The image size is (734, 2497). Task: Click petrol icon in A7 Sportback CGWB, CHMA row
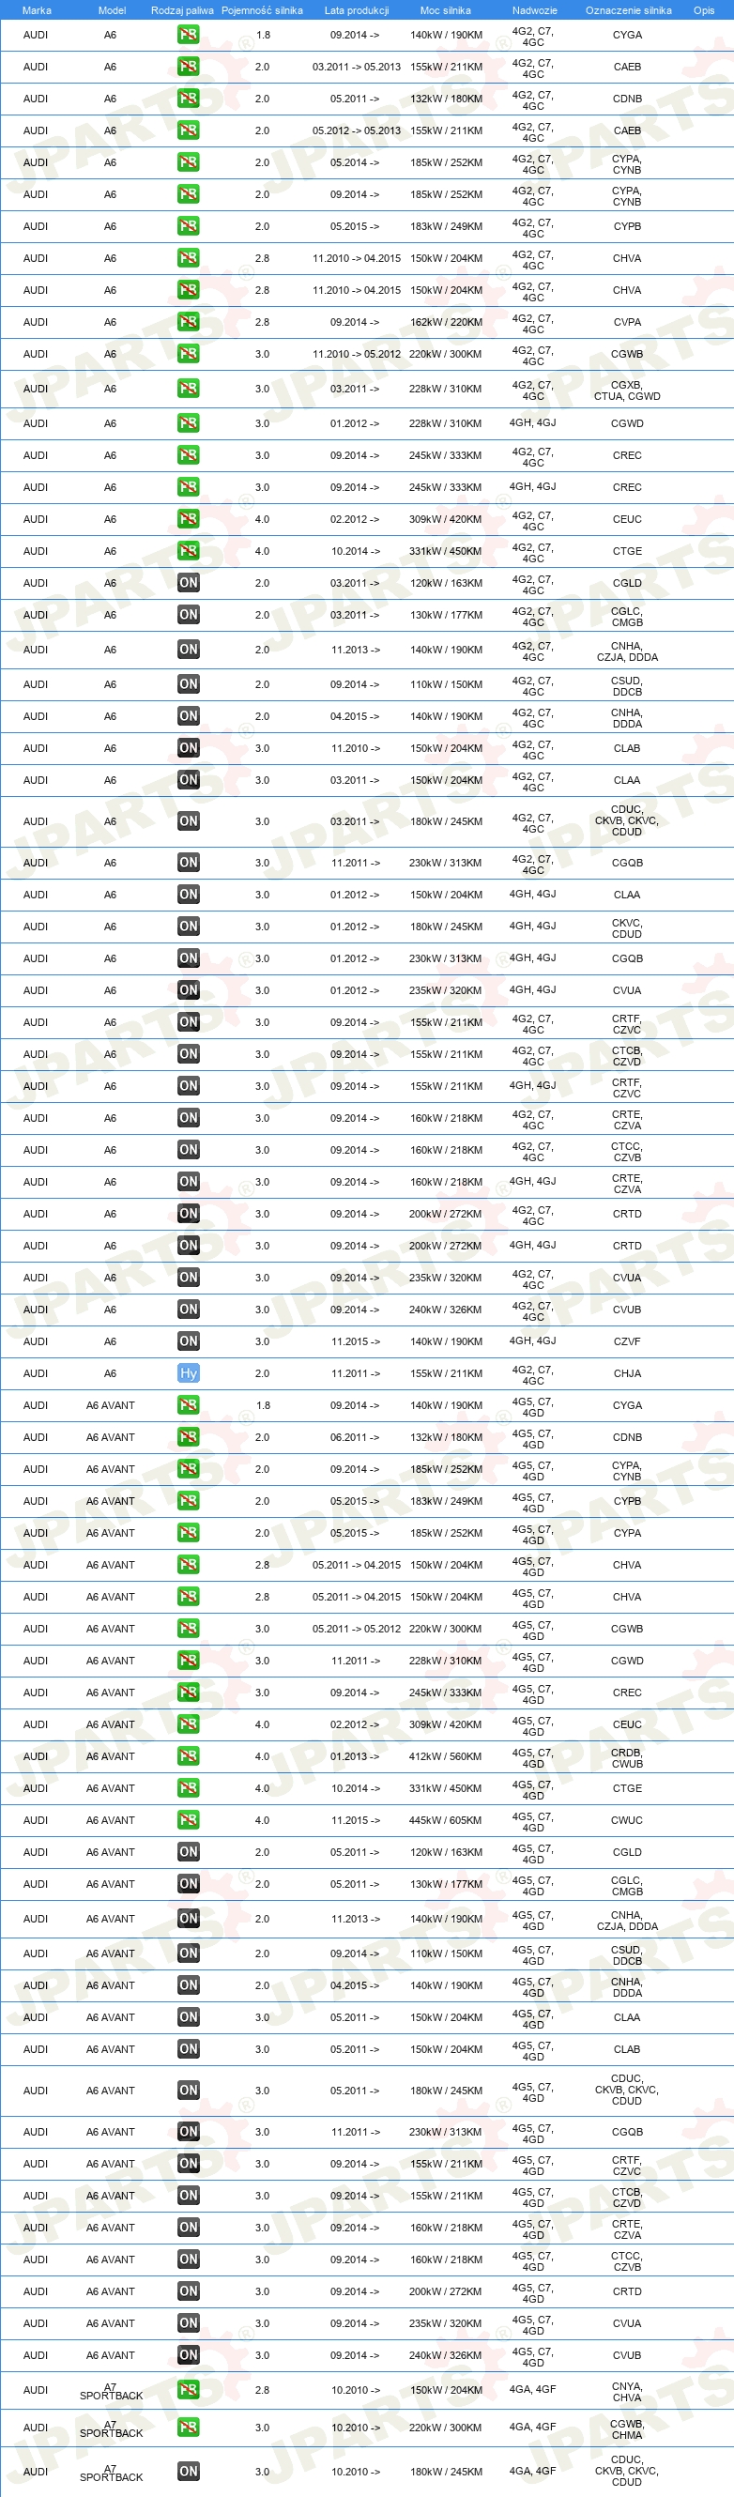point(188,2428)
